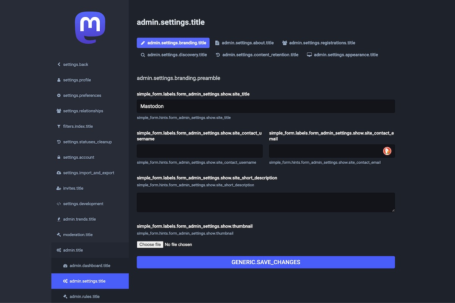The width and height of the screenshot is (455, 303).
Task: Collapse the admin.title sidebar section
Action: (73, 250)
